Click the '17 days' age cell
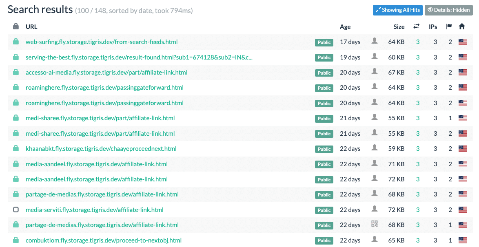This screenshot has width=479, height=247. (x=350, y=42)
